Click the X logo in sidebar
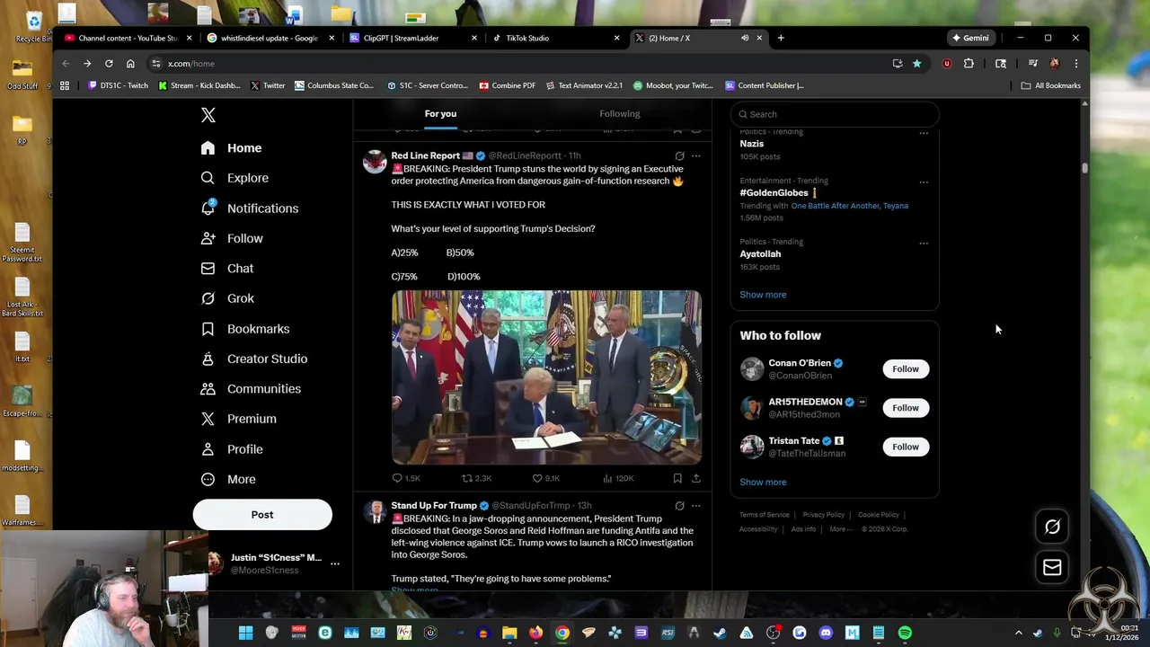The width and height of the screenshot is (1150, 647). [x=208, y=115]
